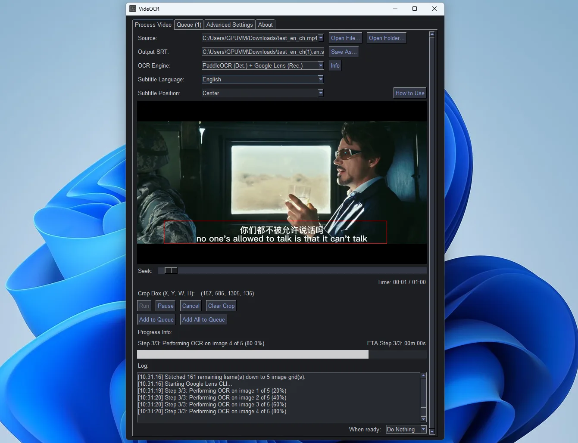Screen dimensions: 578x443
Task: Click the Seek slider handle
Action: click(x=171, y=271)
